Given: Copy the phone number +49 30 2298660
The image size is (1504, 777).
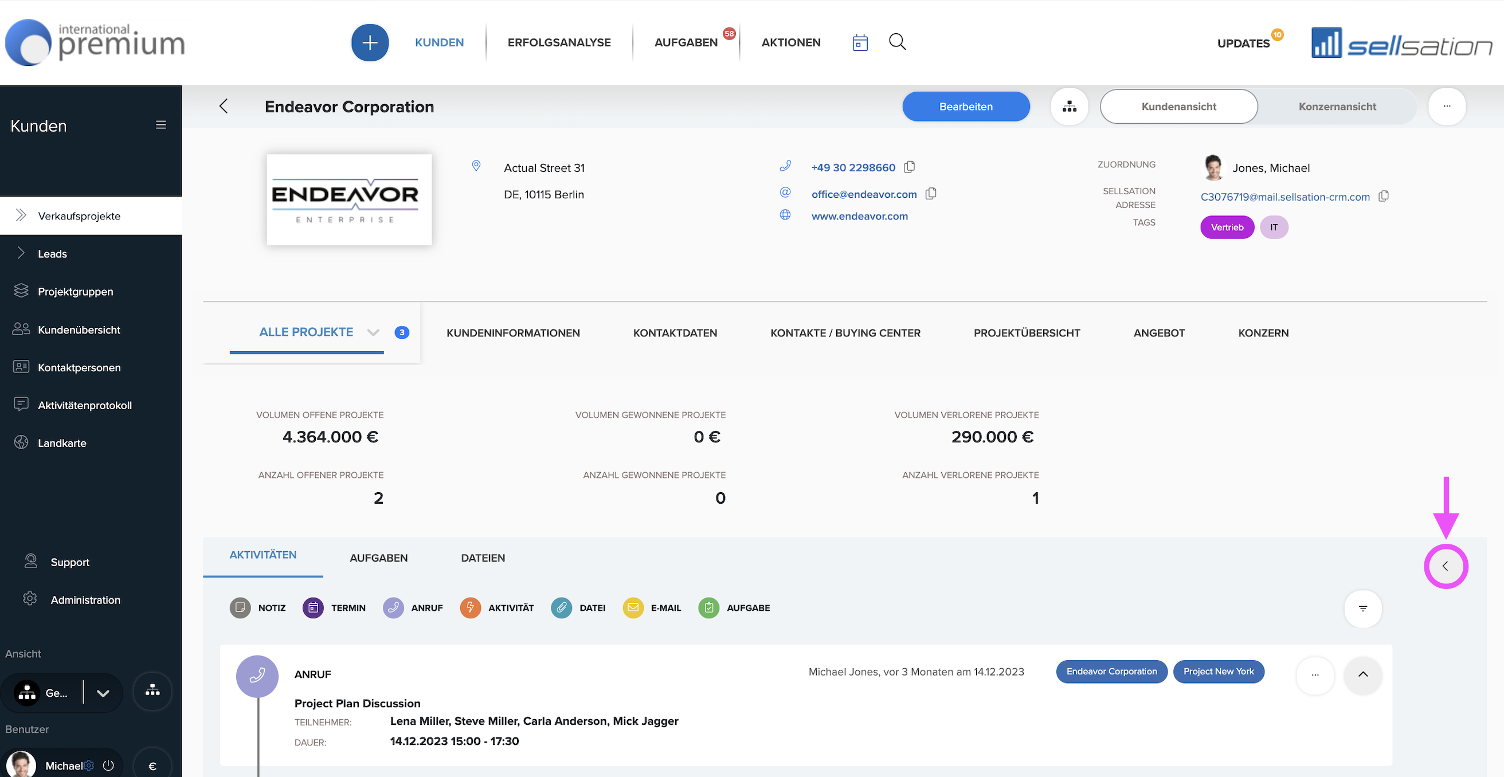Looking at the screenshot, I should (909, 167).
